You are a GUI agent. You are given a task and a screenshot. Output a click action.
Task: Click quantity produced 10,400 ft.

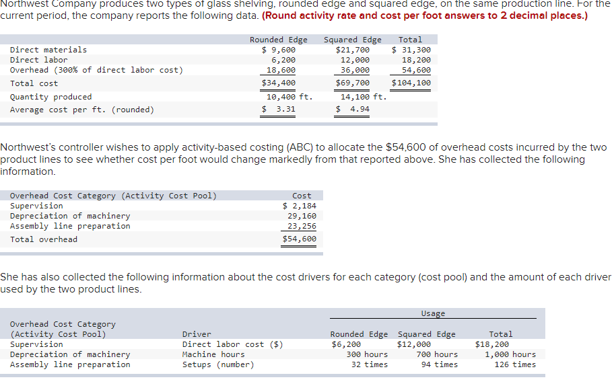coord(289,97)
